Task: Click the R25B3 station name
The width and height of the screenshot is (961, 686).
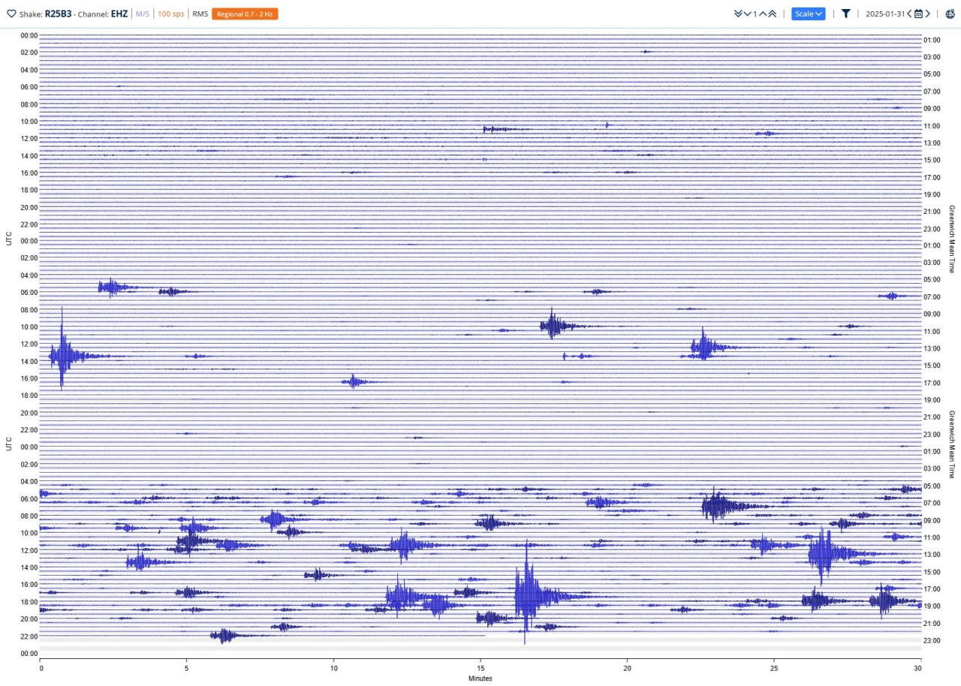Action: pyautogui.click(x=60, y=14)
